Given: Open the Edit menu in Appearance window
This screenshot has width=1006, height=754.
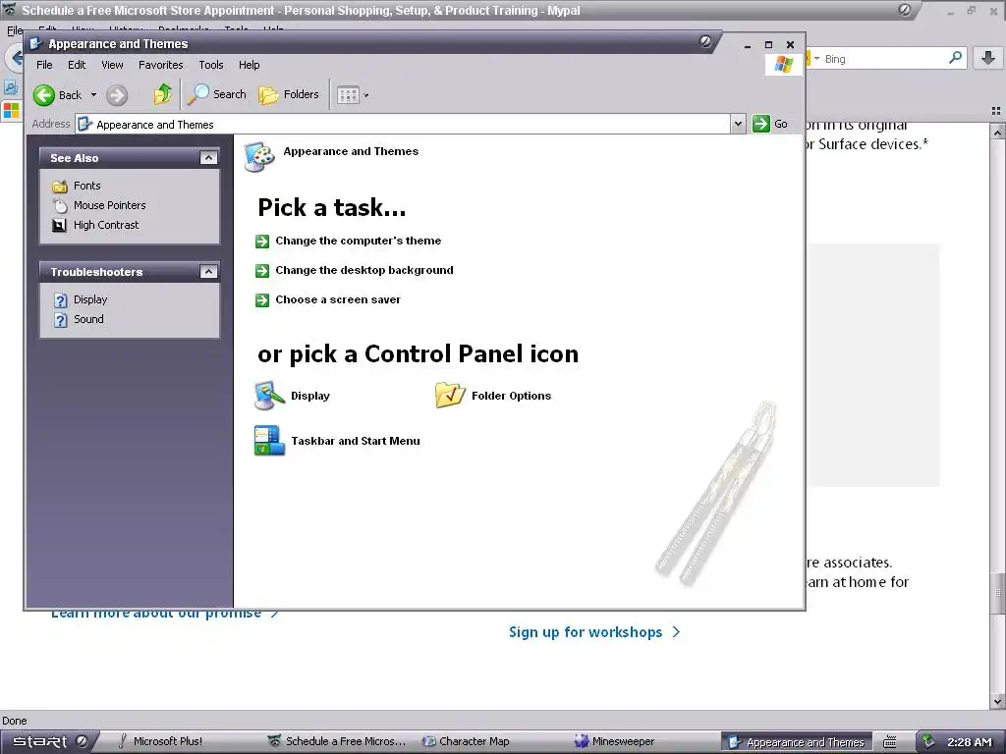Looking at the screenshot, I should (x=77, y=65).
